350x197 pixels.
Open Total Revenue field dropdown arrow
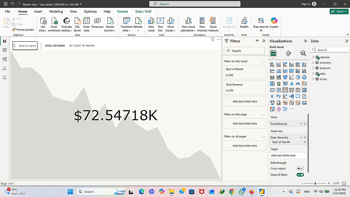(x=301, y=124)
